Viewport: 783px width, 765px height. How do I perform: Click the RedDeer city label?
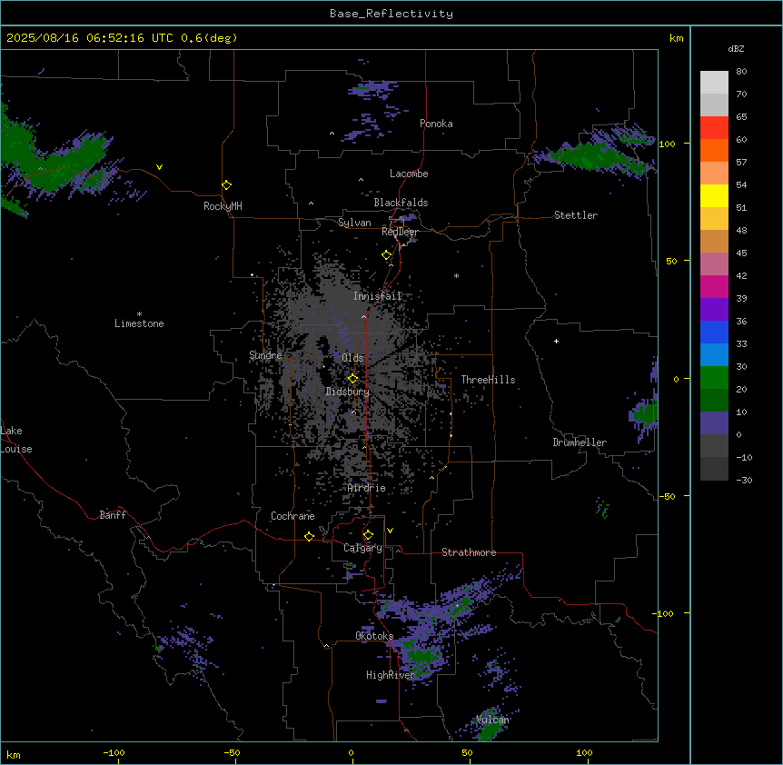[x=400, y=232]
